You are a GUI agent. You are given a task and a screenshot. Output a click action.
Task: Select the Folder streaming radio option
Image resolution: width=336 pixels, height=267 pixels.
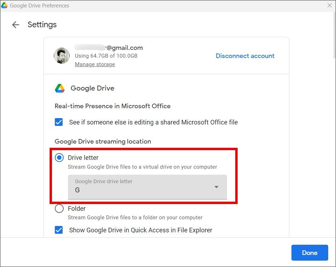tap(59, 209)
